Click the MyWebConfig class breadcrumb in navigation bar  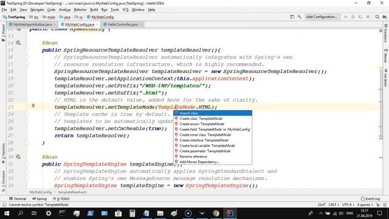100,17
